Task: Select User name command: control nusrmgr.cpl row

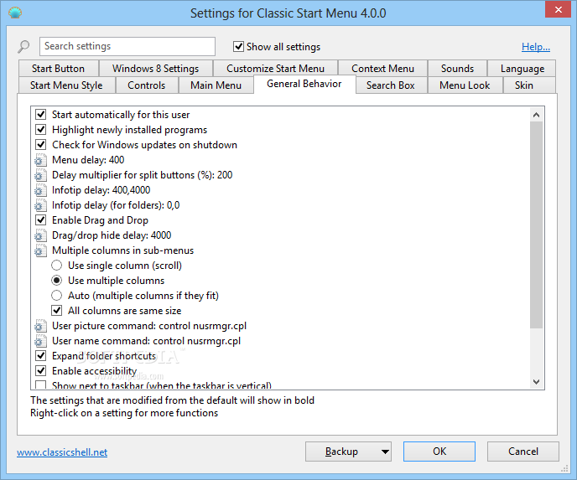Action: [x=146, y=341]
